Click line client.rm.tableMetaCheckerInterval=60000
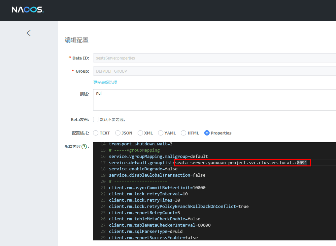Image resolution: width=336 pixels, height=246 pixels. [160, 225]
